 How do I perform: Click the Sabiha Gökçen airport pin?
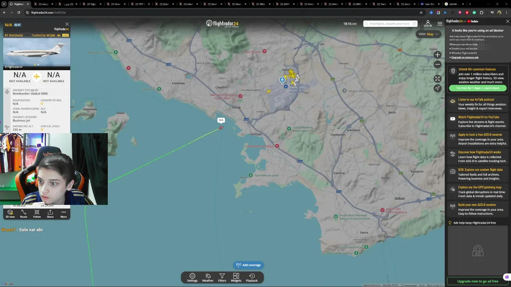tap(282, 80)
